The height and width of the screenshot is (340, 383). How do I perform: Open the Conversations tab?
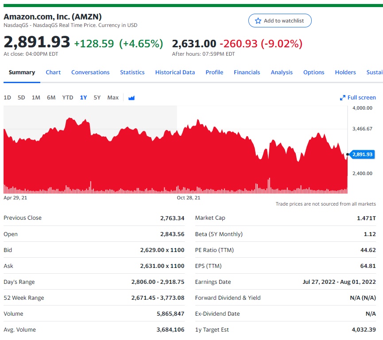click(x=90, y=73)
